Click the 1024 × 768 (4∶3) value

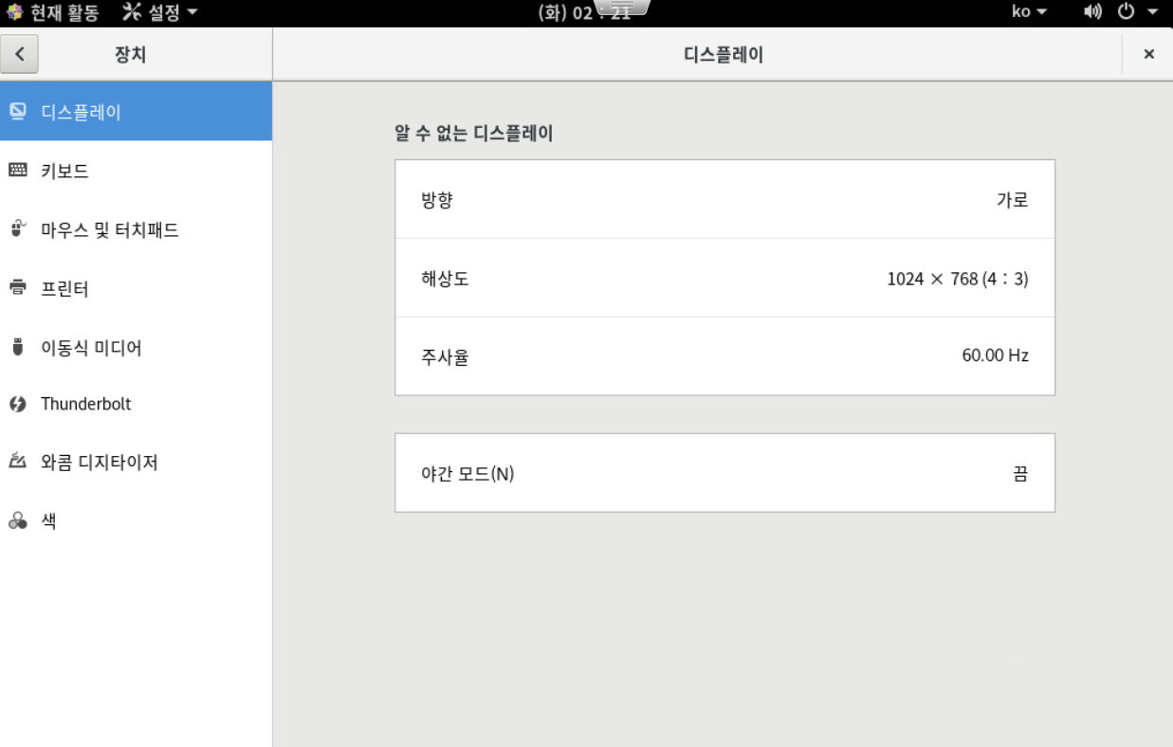(x=958, y=279)
